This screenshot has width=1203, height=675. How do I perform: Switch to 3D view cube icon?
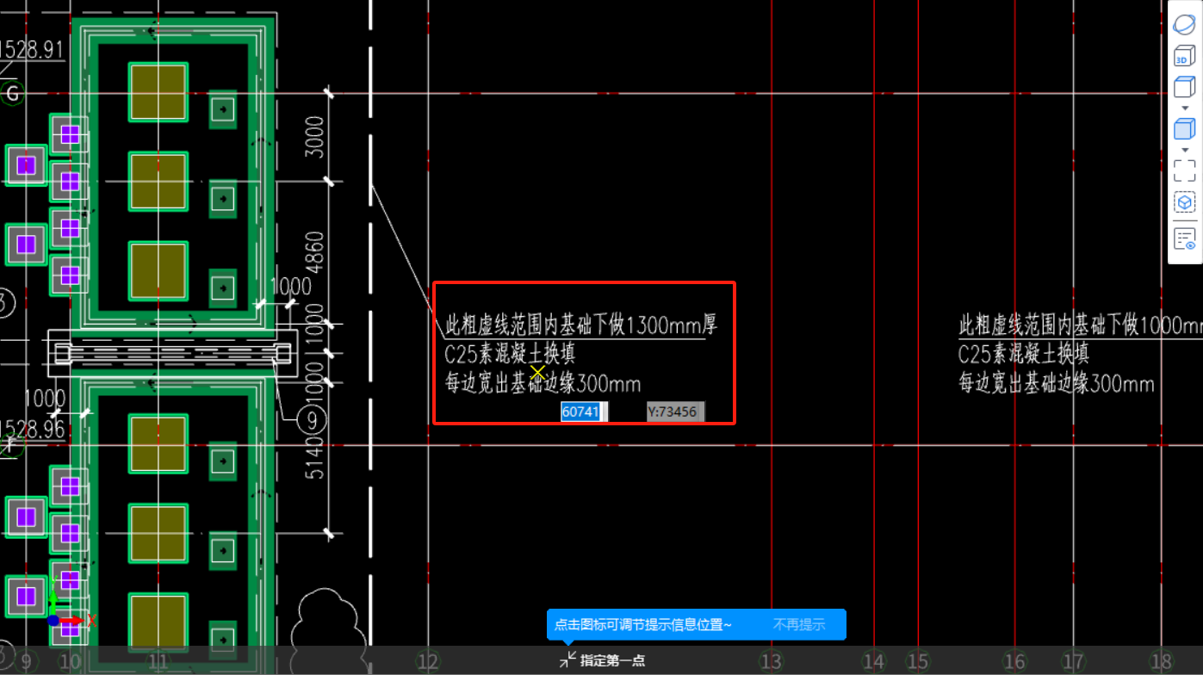coord(1185,56)
